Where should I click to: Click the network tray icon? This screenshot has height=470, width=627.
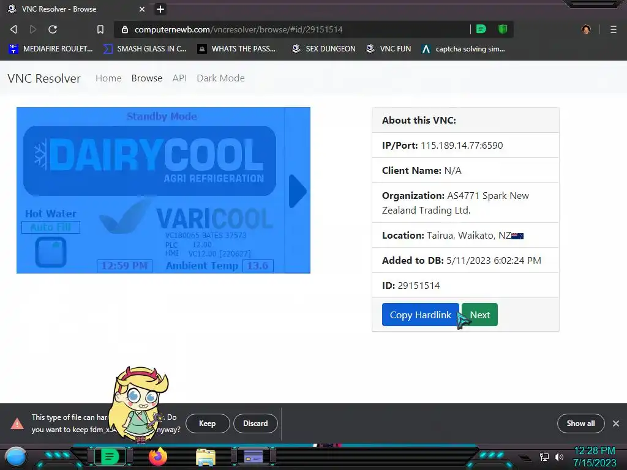click(x=544, y=457)
